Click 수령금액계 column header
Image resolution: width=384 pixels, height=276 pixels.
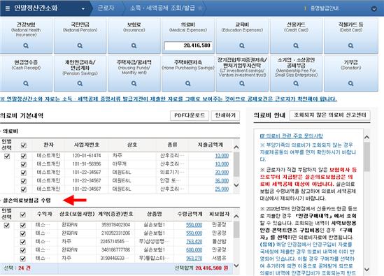[190, 214]
